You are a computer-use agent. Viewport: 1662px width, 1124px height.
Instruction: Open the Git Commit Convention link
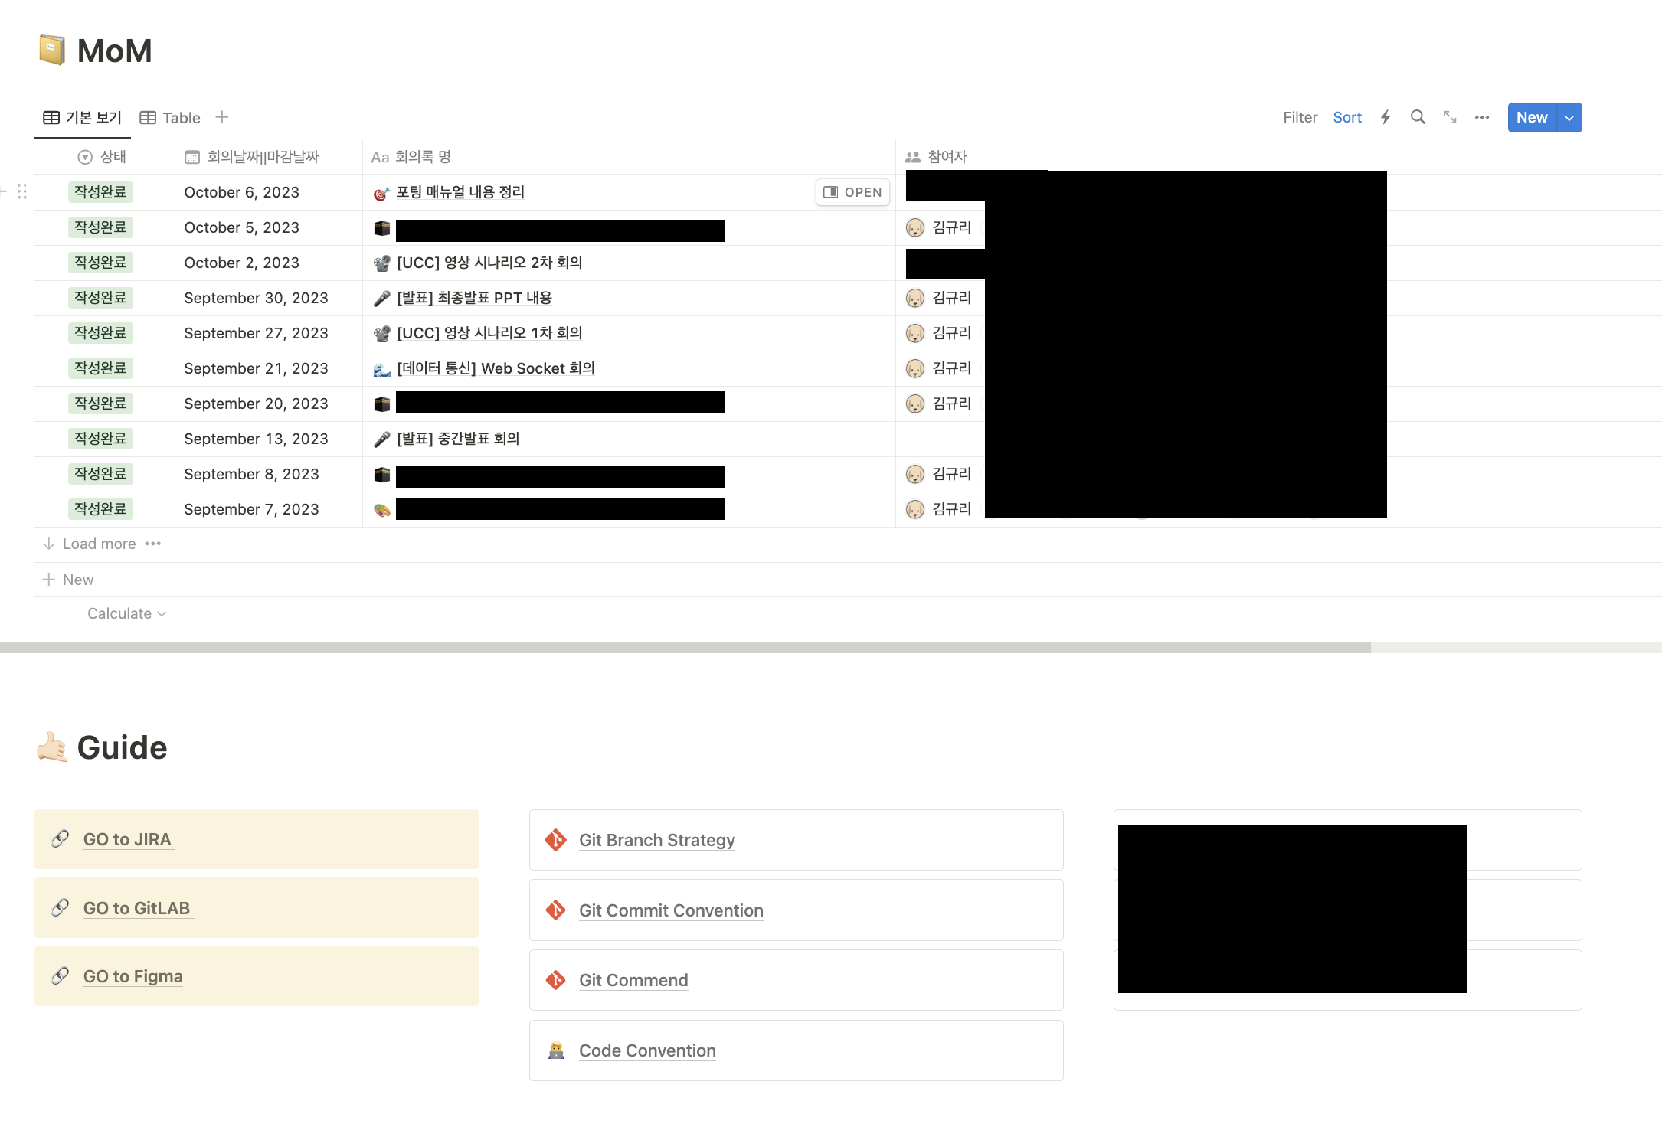[671, 910]
